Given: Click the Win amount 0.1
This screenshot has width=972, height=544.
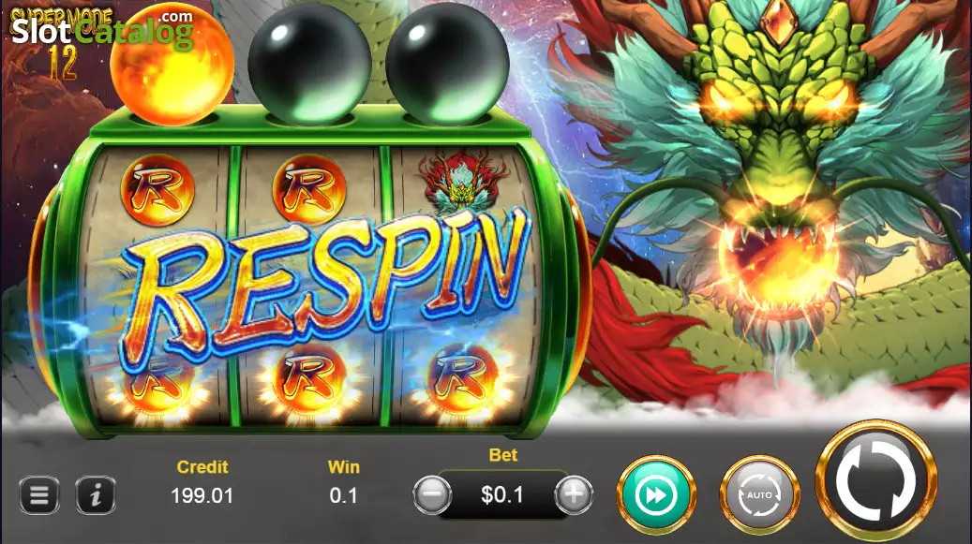Looking at the screenshot, I should pyautogui.click(x=343, y=495).
